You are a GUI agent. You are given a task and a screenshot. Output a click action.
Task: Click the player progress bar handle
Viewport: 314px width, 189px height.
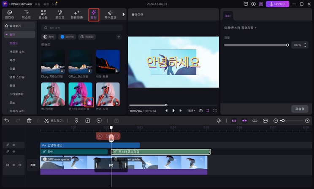166,105
